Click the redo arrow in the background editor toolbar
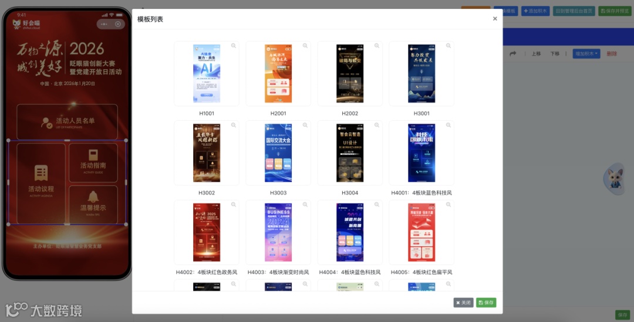Viewport: 634px width, 322px height. tap(512, 53)
